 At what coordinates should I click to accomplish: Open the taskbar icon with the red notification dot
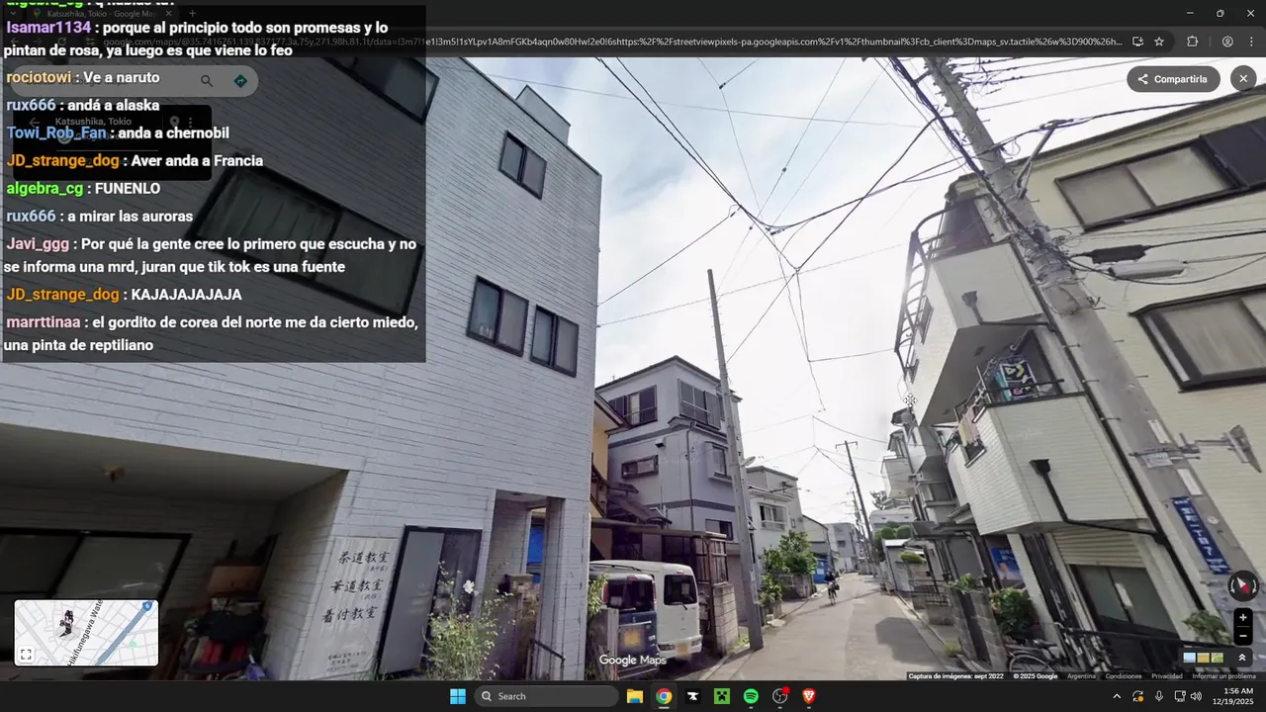(x=780, y=696)
